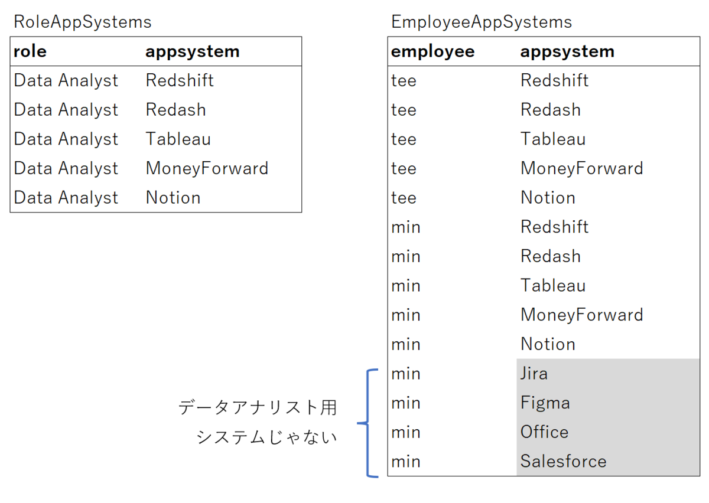Click Redshift cell in min's row
Screen dimensions: 709x503
coord(554,227)
